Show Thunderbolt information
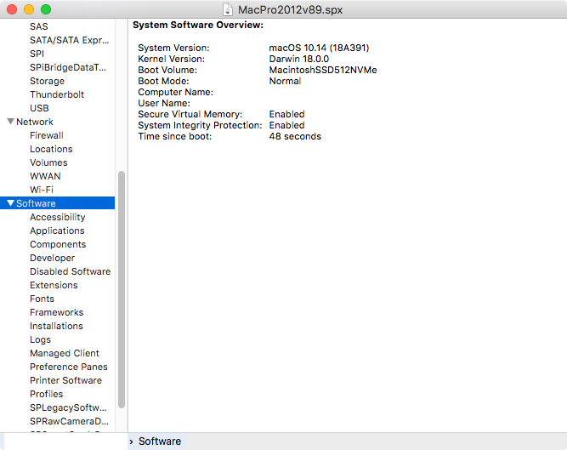The width and height of the screenshot is (567, 450). (x=57, y=94)
